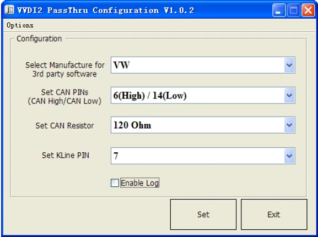Click the Configuration group box heading
This screenshot has height=237, width=318.
click(x=39, y=38)
